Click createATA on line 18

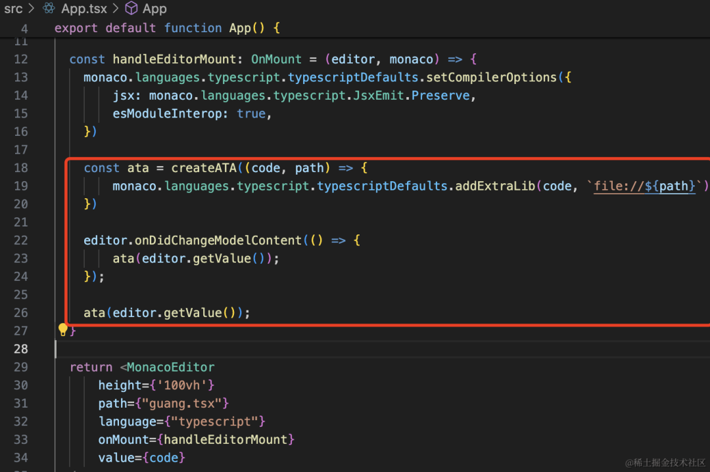tap(204, 168)
